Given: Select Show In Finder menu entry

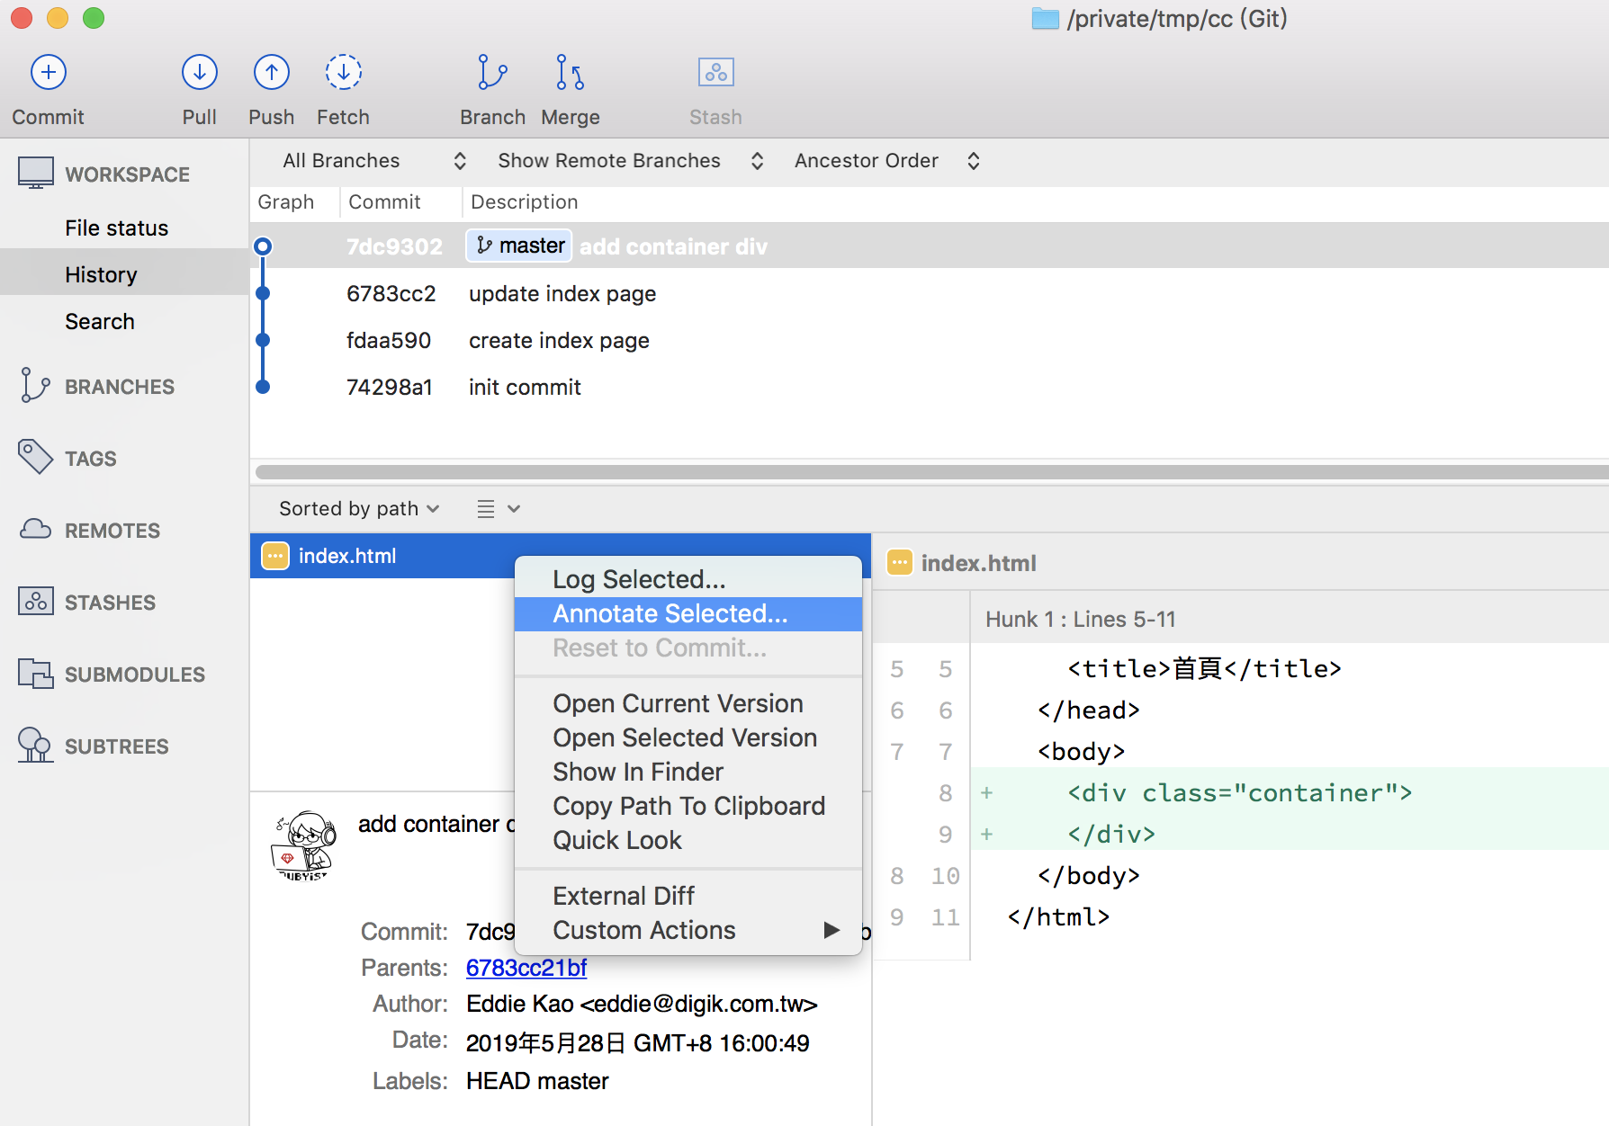Looking at the screenshot, I should 637,773.
